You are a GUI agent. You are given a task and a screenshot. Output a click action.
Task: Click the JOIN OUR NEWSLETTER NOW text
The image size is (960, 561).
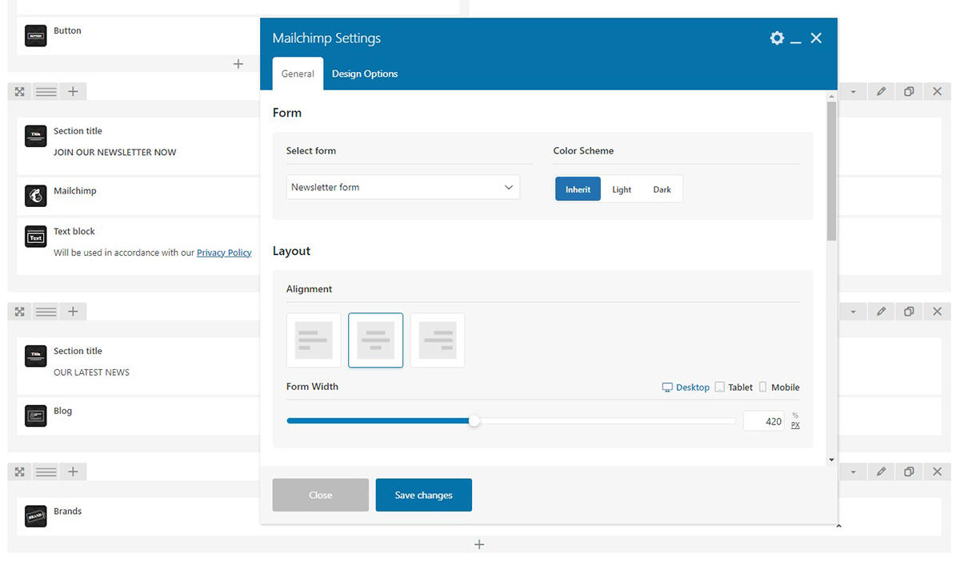(115, 152)
